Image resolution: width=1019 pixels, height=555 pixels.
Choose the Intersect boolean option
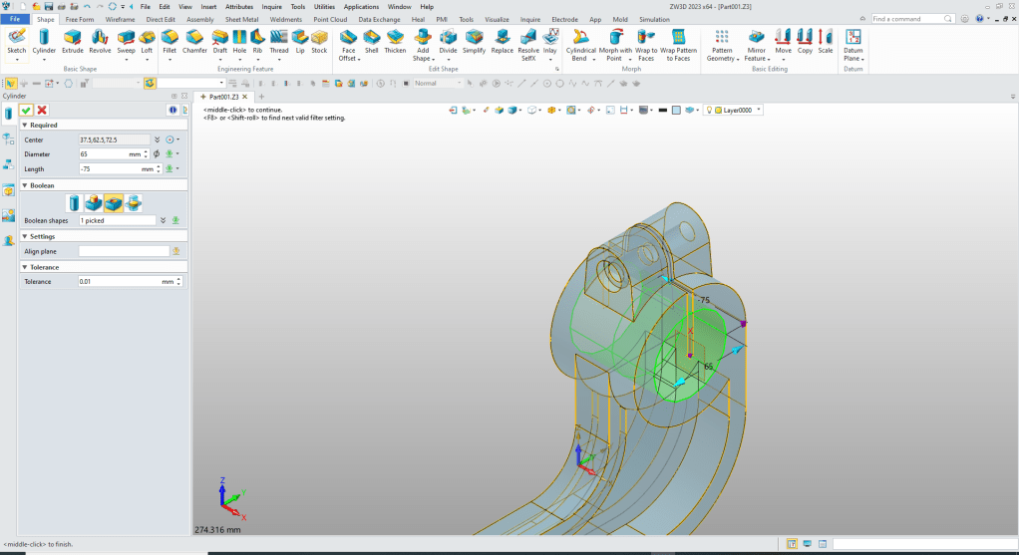(x=133, y=203)
